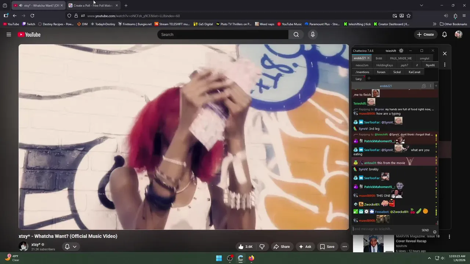Show hidden system tray icons

coord(429,258)
